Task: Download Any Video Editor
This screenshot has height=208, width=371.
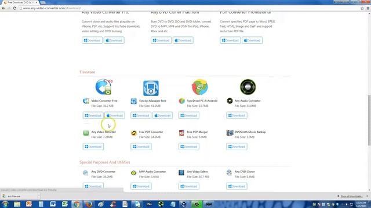Action: [x=189, y=186]
